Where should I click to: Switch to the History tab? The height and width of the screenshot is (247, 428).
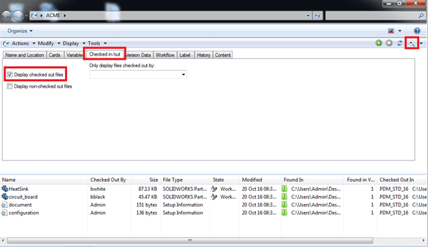[203, 55]
